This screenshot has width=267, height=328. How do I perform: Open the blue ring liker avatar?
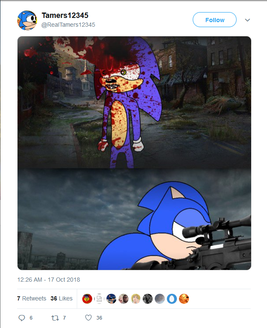pyautogui.click(x=172, y=298)
